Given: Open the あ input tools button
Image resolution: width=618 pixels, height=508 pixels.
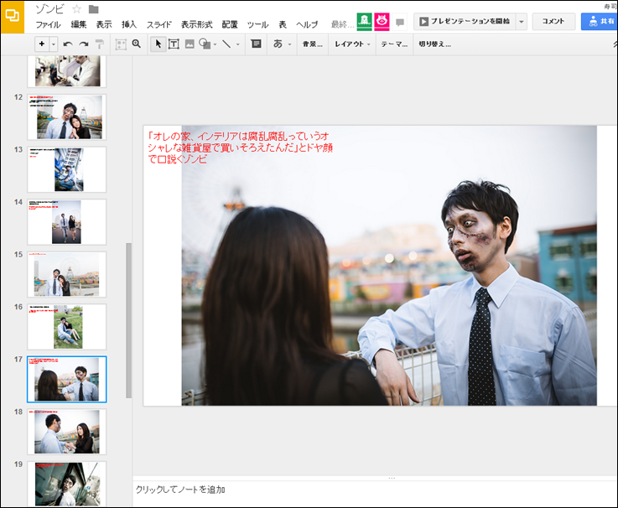Looking at the screenshot, I should click(x=278, y=44).
